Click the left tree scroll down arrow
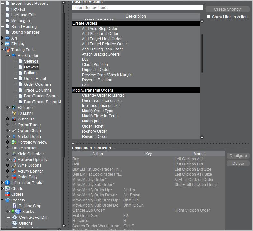Image resolution: width=253 pixels, height=231 pixels. pos(64,226)
